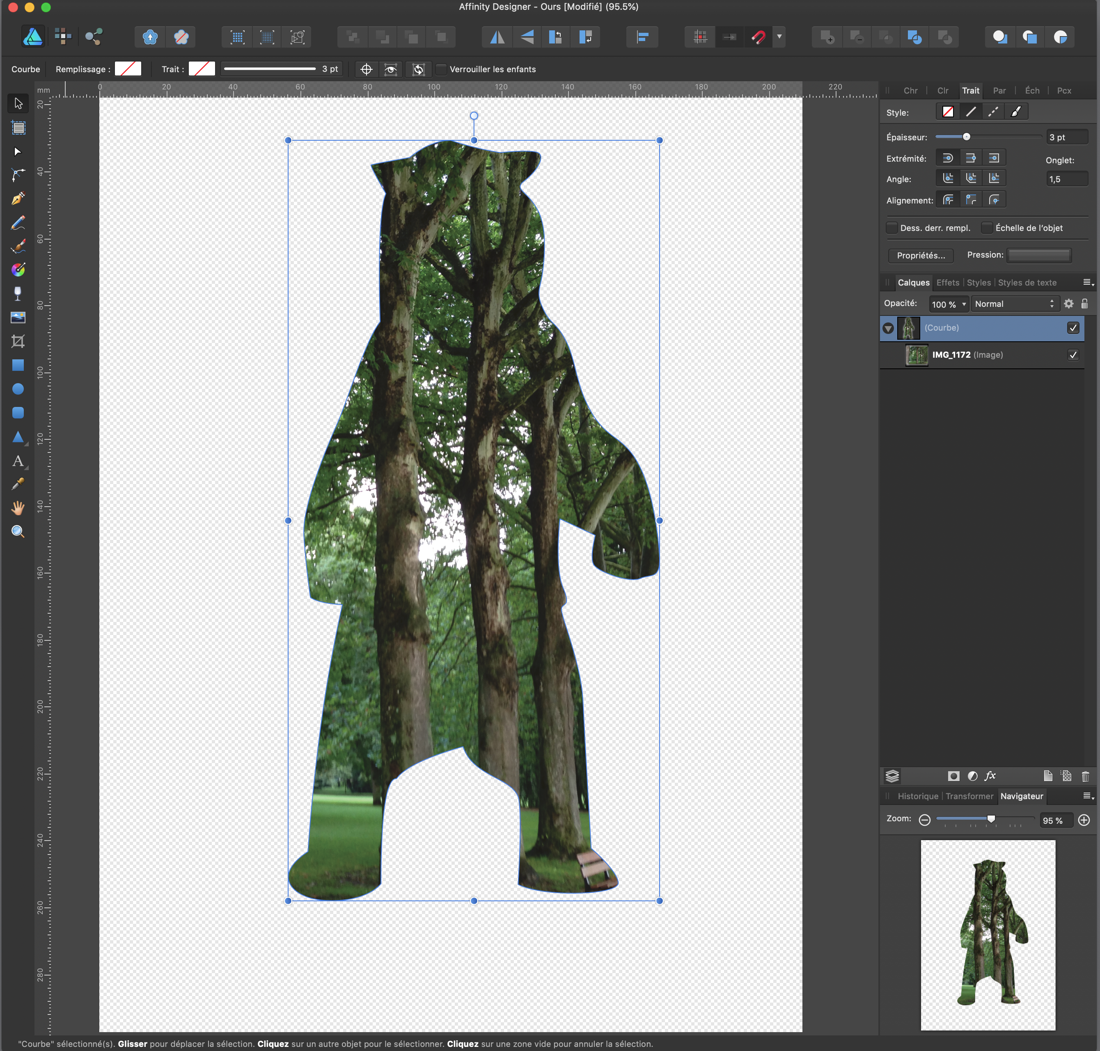Select the Crop tool
Screen dimensions: 1100x1051
[18, 341]
